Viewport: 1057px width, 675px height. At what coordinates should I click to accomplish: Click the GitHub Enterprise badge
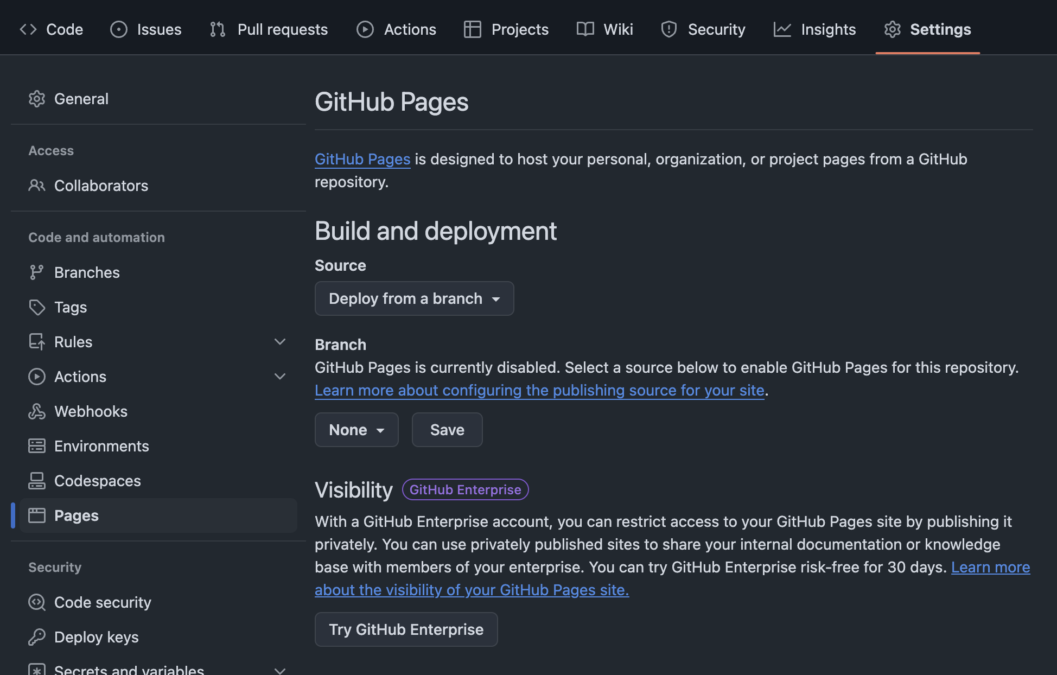point(465,489)
